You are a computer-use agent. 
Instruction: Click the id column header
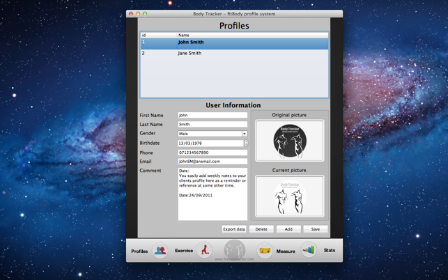point(159,35)
